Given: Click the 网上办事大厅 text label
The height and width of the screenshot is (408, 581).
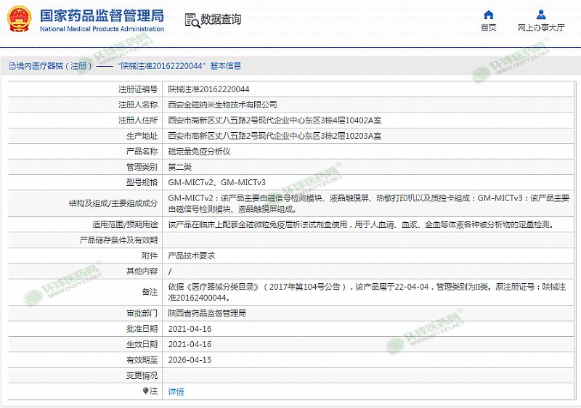Looking at the screenshot, I should click(x=541, y=28).
